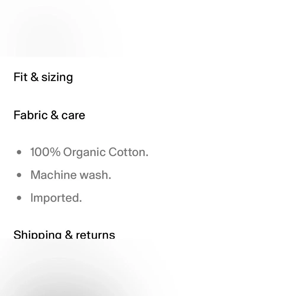296x296 pixels.
Task: Click the word care in the heading
Action: [x=73, y=116]
